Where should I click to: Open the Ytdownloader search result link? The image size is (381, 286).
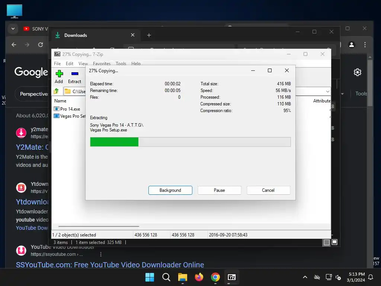coord(32,202)
